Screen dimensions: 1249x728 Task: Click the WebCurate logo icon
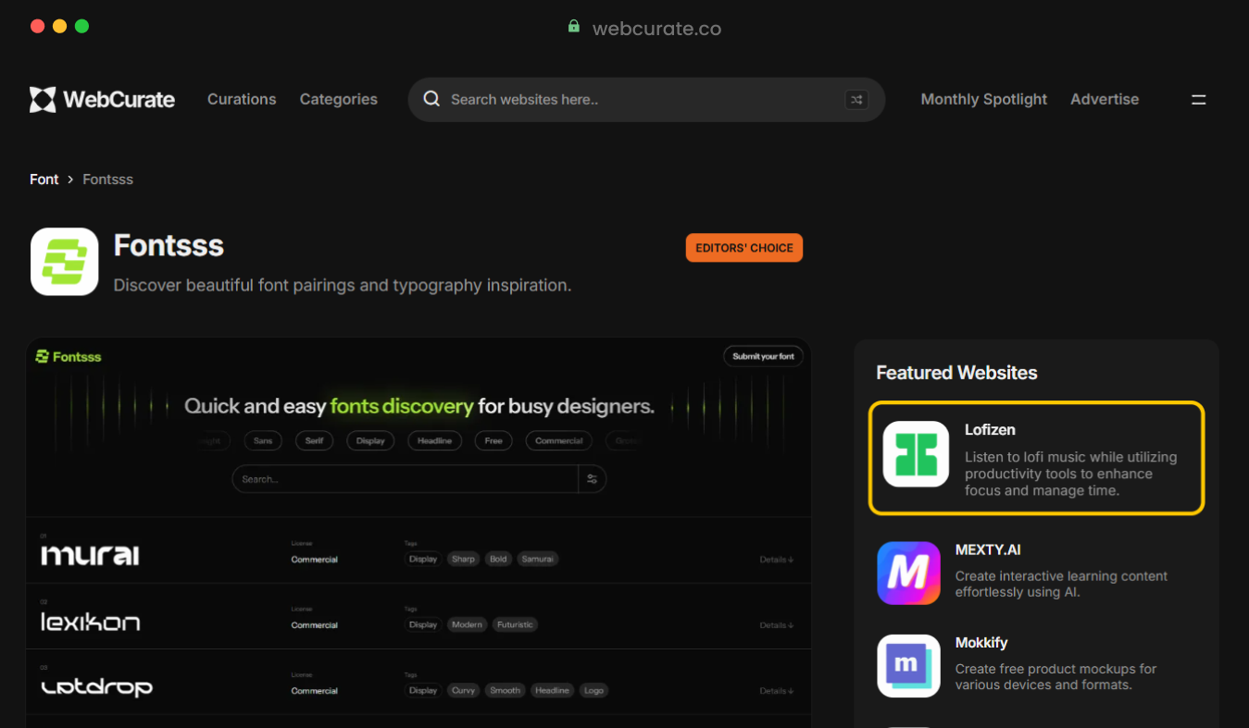[x=43, y=100]
